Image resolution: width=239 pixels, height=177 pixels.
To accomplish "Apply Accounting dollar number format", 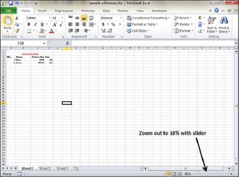I will [x=103, y=24].
